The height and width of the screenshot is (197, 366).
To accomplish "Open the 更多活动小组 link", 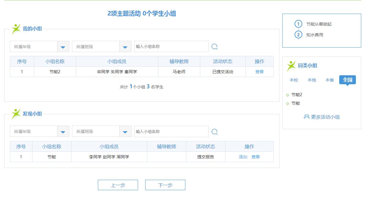I will [x=325, y=117].
